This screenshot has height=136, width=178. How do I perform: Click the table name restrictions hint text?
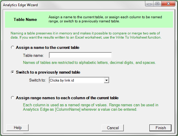tap(90, 62)
